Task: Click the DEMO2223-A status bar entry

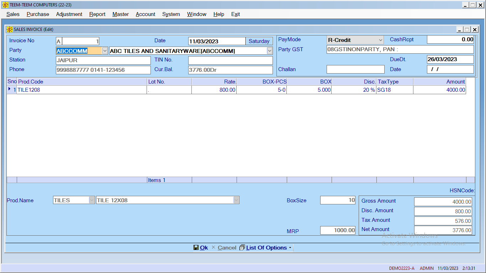Action: click(x=402, y=268)
